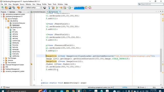The image size is (164, 92).
Task: Expand the Employee Management System project
Action: (2, 65)
